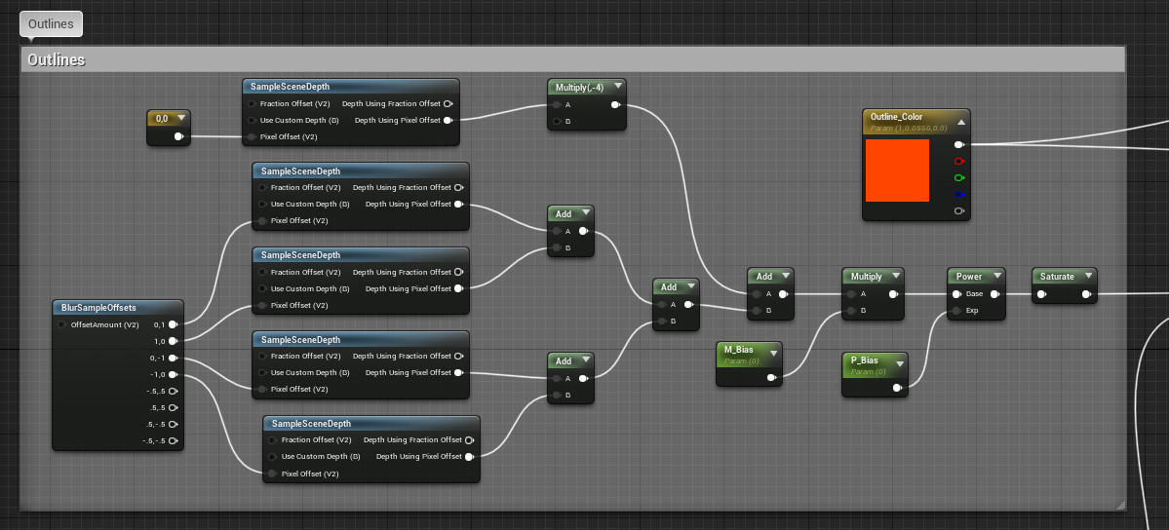Expand the 0,0 constant node arrow

181,118
